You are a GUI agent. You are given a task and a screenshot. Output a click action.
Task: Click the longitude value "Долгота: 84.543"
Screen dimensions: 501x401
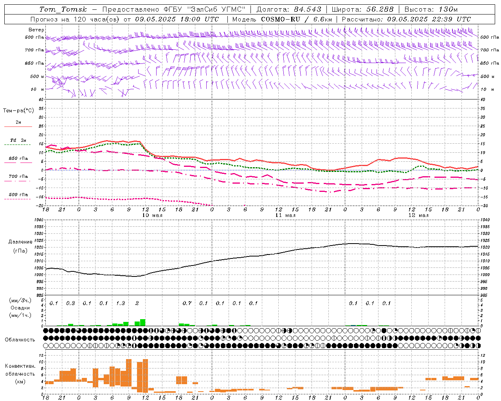pos(289,9)
